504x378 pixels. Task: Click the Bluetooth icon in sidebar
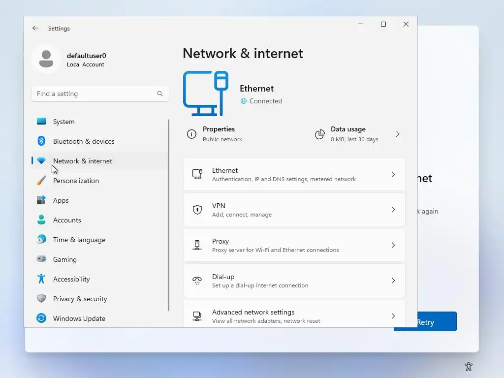point(41,141)
